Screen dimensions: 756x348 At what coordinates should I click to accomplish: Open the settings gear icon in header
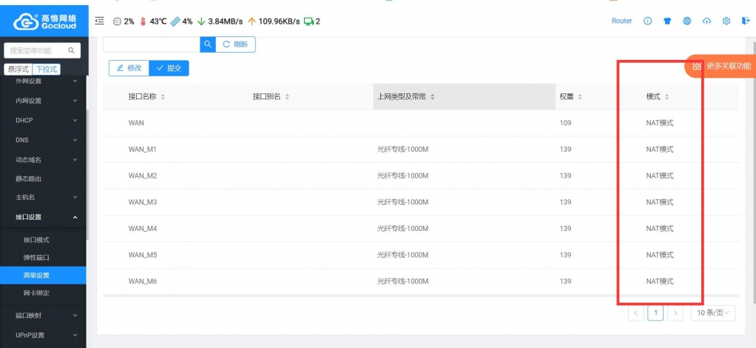[x=726, y=21]
